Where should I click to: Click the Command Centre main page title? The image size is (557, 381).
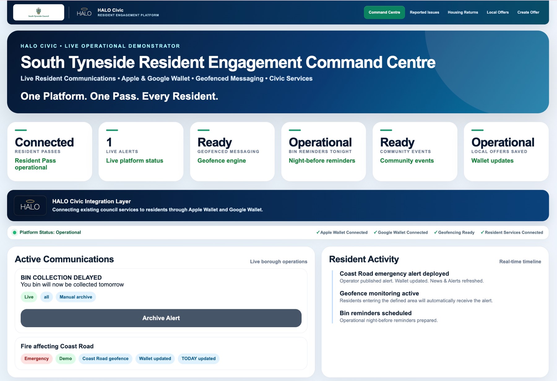tap(228, 62)
